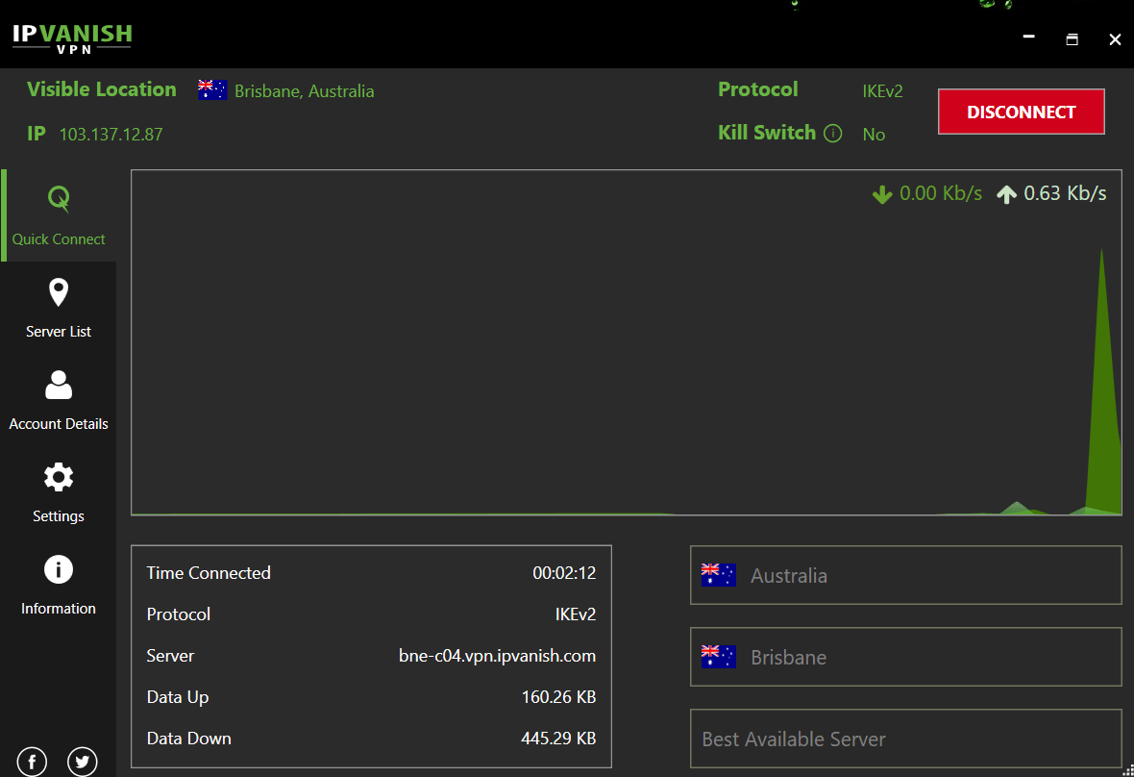
Task: Click the Twitter icon at bottom left
Action: [82, 761]
